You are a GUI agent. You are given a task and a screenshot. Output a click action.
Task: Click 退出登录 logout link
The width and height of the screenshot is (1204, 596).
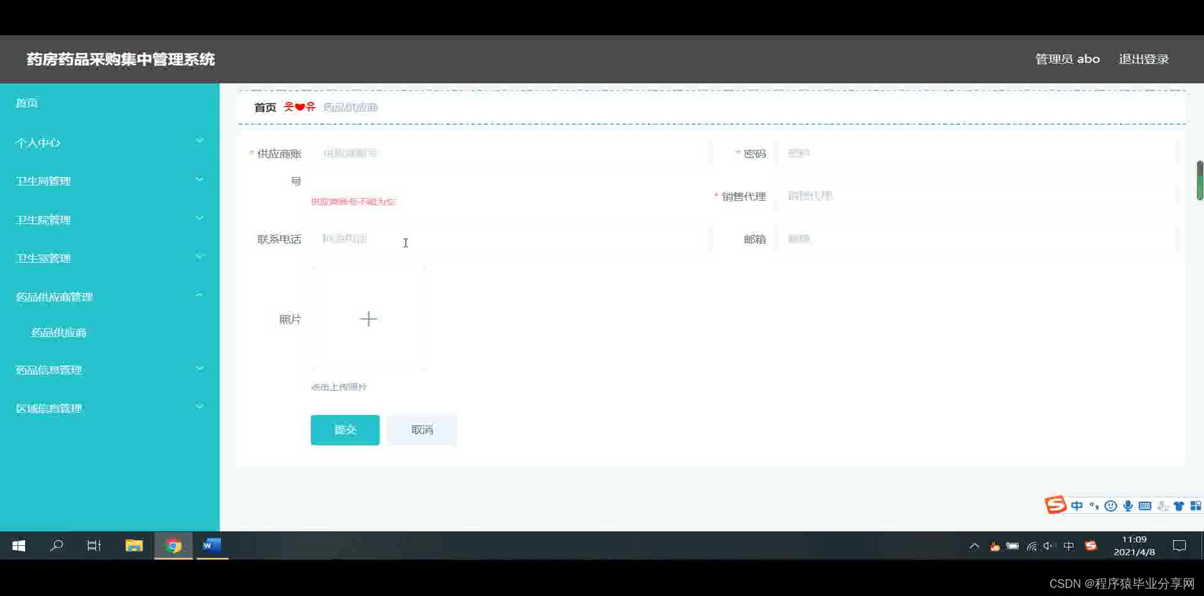[x=1144, y=59]
